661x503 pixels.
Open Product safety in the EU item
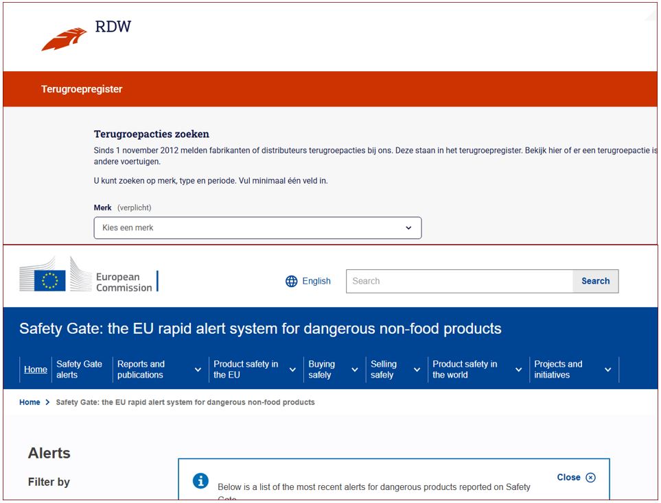(x=246, y=369)
